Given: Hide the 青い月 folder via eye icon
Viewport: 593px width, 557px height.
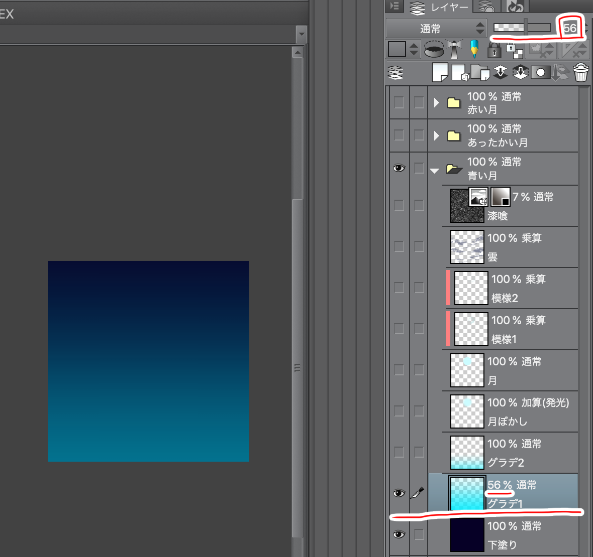Looking at the screenshot, I should pos(399,168).
